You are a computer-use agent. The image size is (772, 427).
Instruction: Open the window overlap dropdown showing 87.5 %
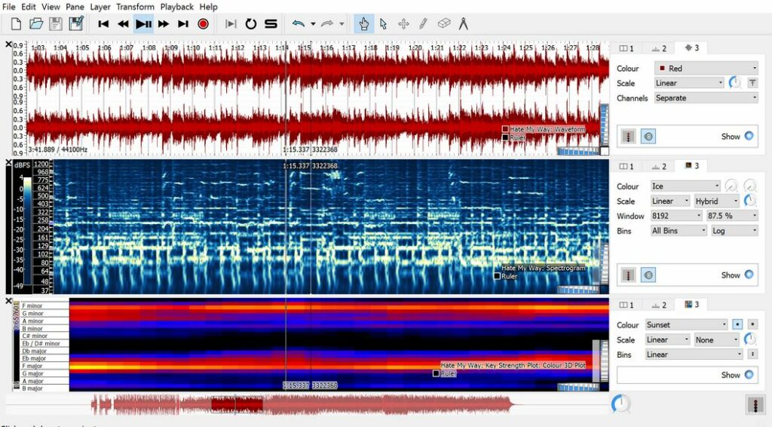click(x=732, y=216)
